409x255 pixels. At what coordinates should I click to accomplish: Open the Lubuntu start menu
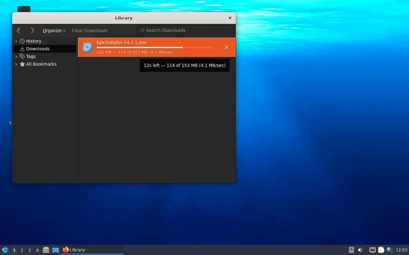click(5, 250)
